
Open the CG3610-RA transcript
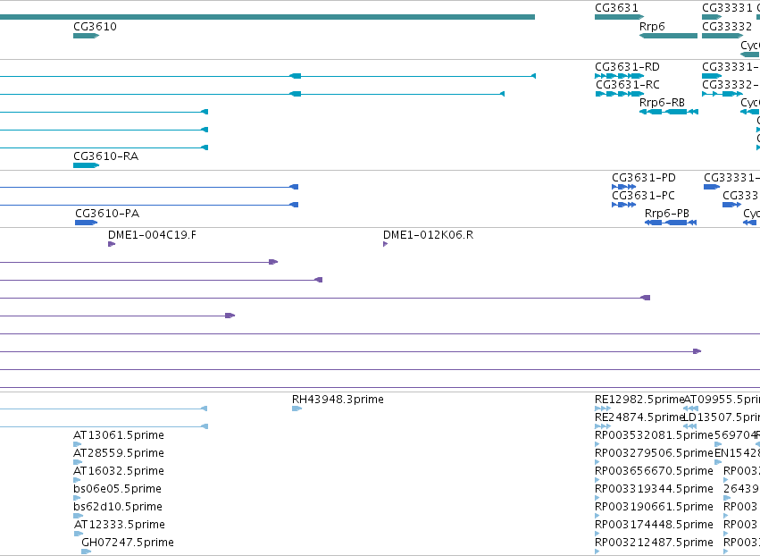click(x=87, y=166)
